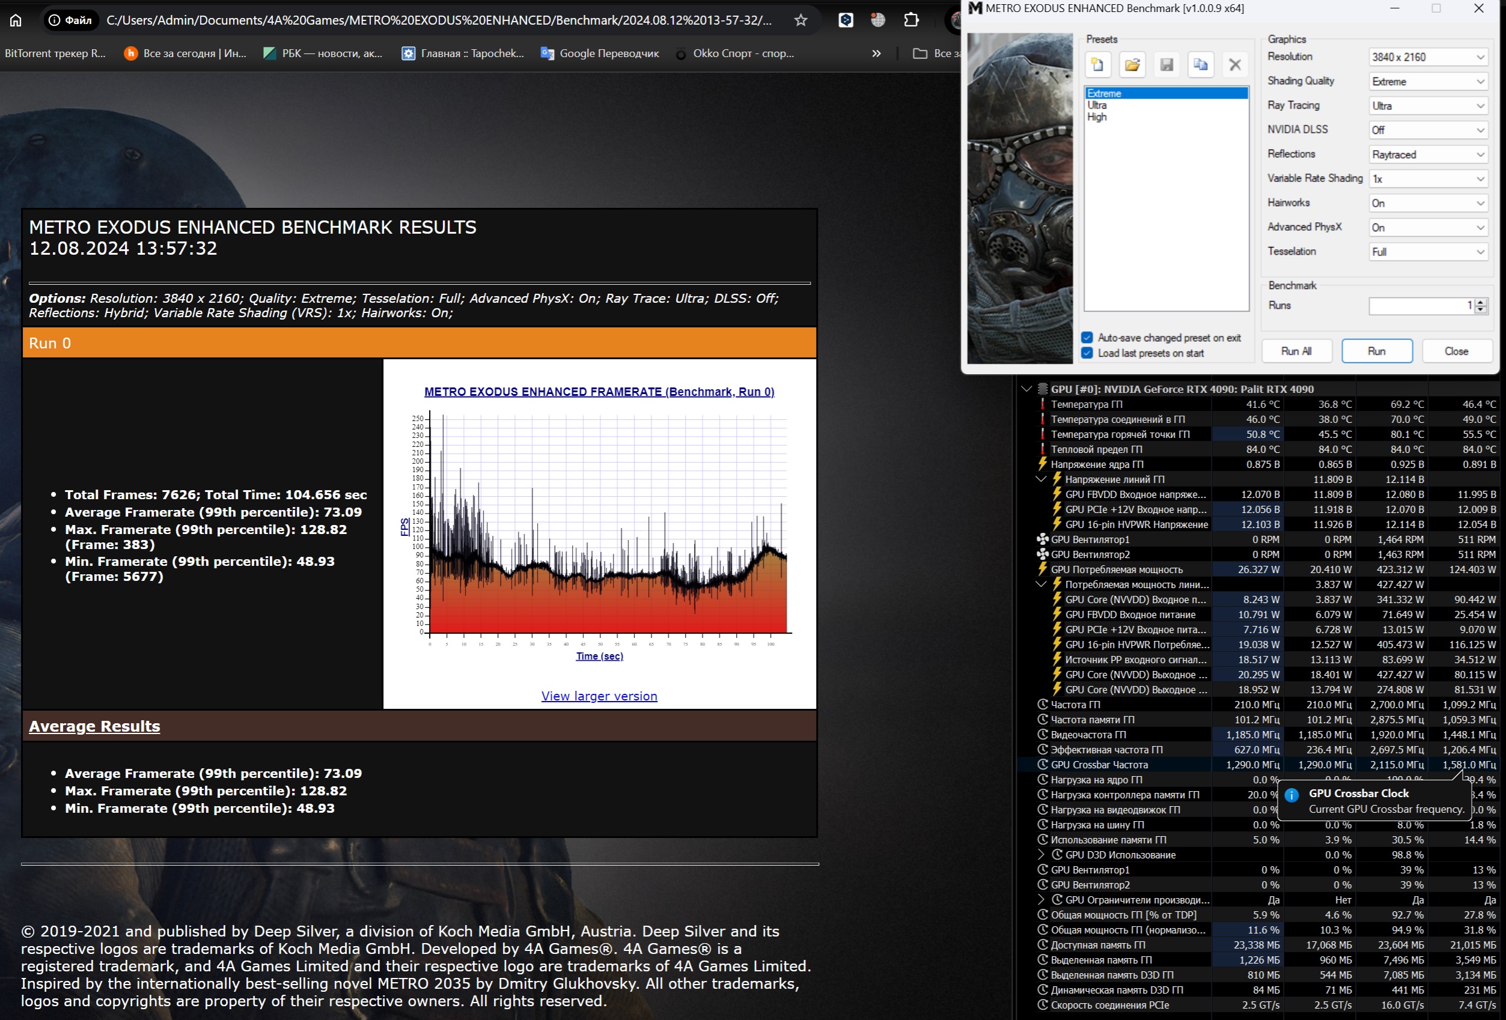1506x1020 pixels.
Task: Show more bookmarks with the chevron icon
Action: pyautogui.click(x=876, y=53)
